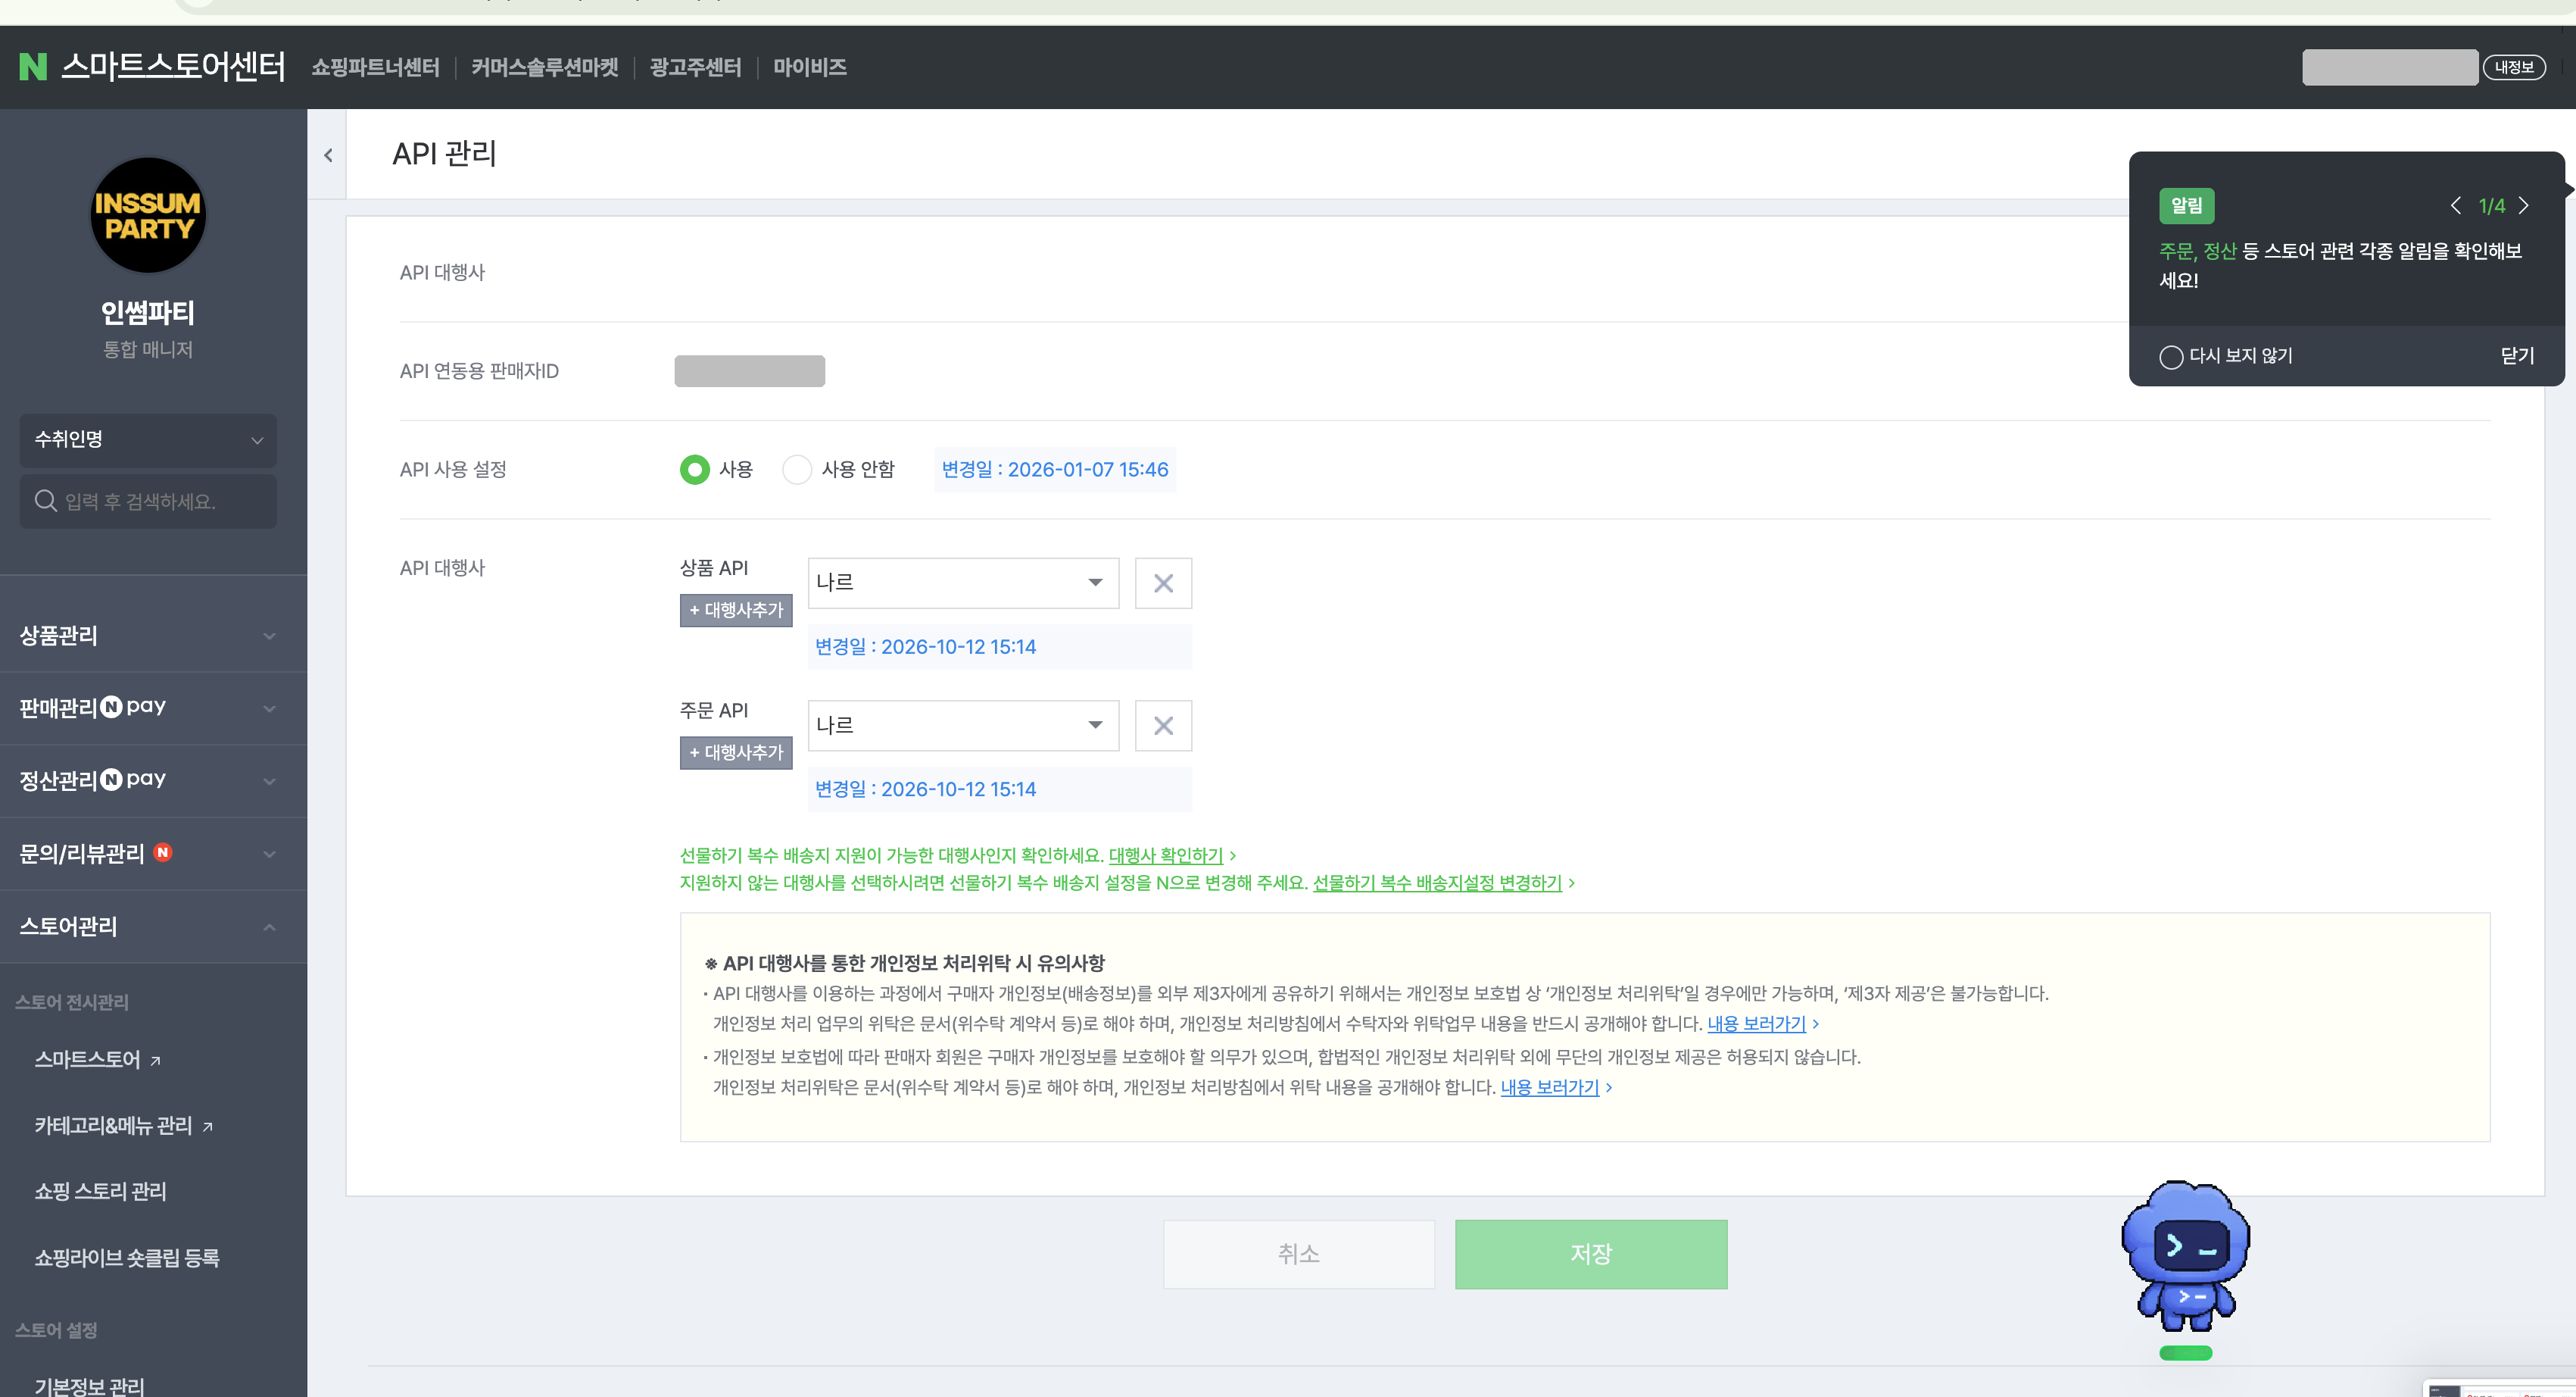Viewport: 2576px width, 1397px height.
Task: Collapse sidebar with the left arrow icon
Action: [x=328, y=155]
